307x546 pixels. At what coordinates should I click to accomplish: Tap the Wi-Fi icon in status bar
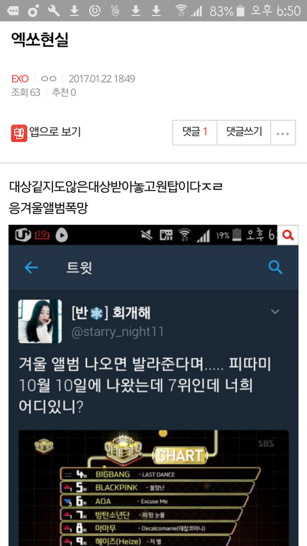(181, 11)
